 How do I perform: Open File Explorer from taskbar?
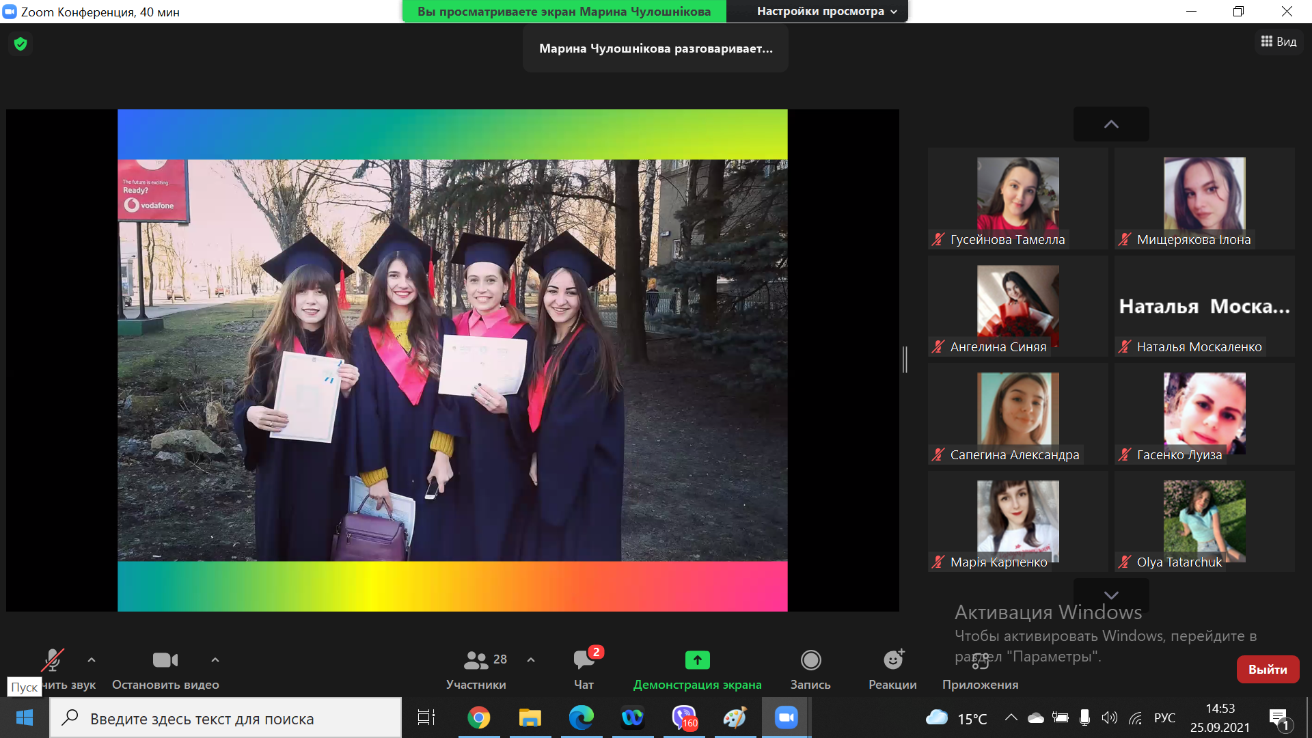(530, 718)
